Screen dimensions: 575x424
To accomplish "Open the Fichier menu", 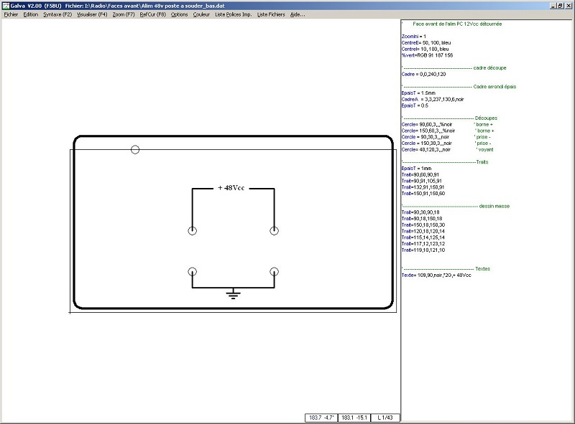I will point(11,14).
